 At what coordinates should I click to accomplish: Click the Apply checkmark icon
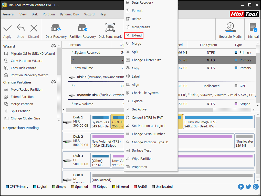pos(7,28)
